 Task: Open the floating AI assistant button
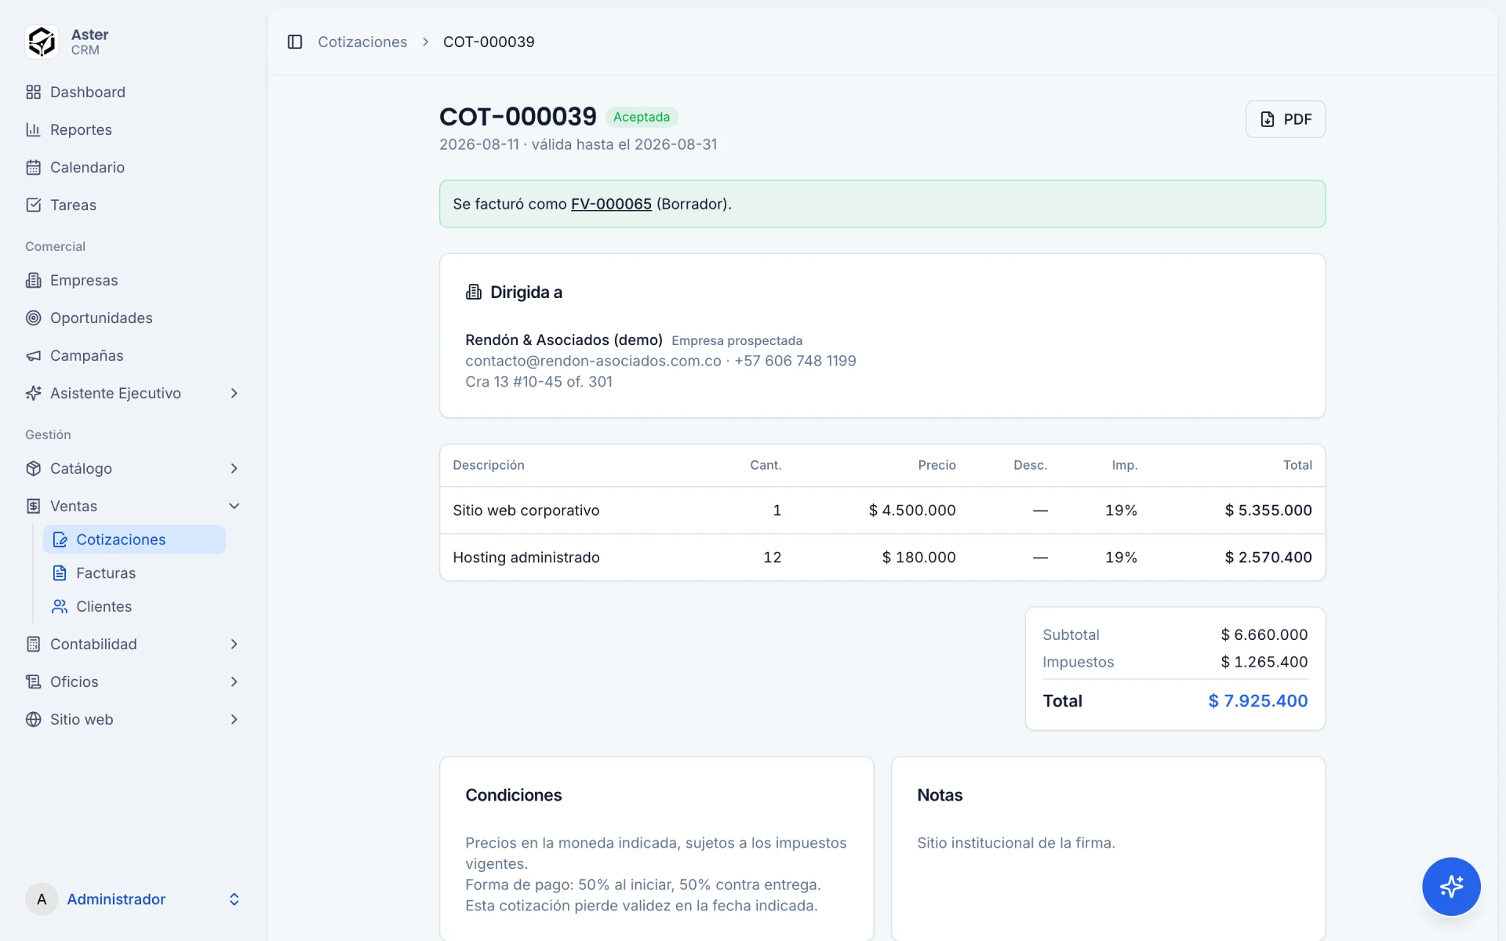tap(1451, 886)
